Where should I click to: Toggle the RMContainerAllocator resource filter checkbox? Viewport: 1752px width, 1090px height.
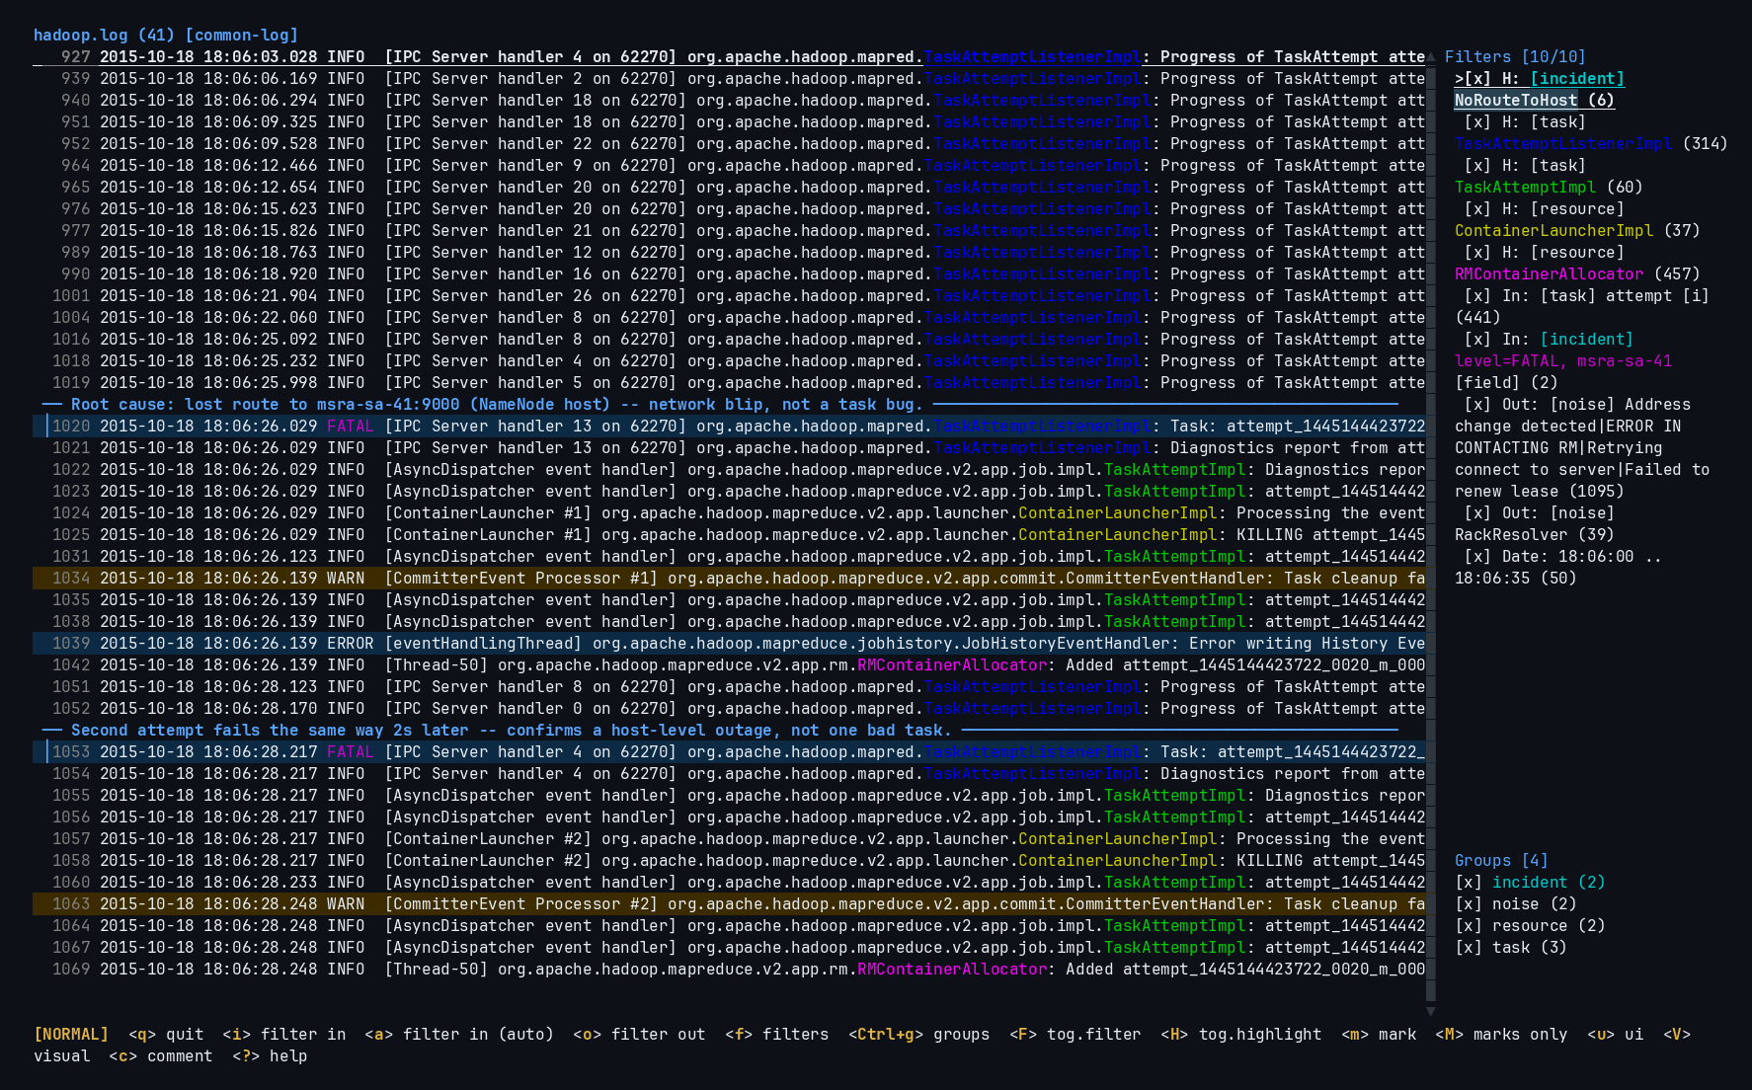click(x=1477, y=253)
